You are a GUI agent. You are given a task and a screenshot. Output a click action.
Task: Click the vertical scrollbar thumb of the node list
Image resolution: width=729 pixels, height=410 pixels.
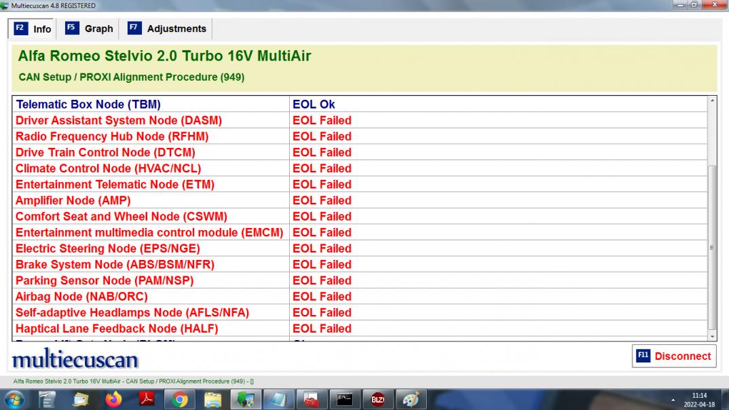tap(712, 247)
